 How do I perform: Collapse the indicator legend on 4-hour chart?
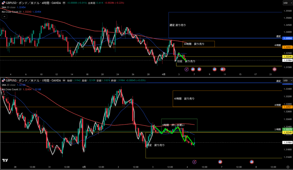click(4, 17)
